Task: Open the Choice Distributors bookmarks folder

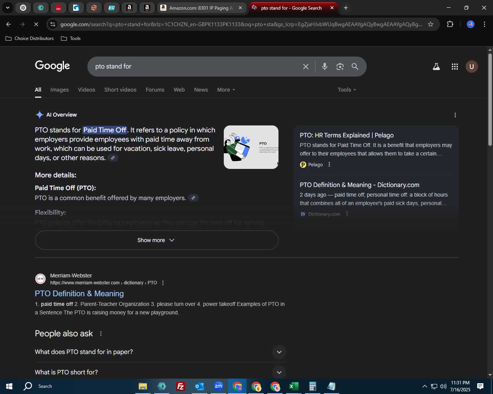Action: (30, 38)
